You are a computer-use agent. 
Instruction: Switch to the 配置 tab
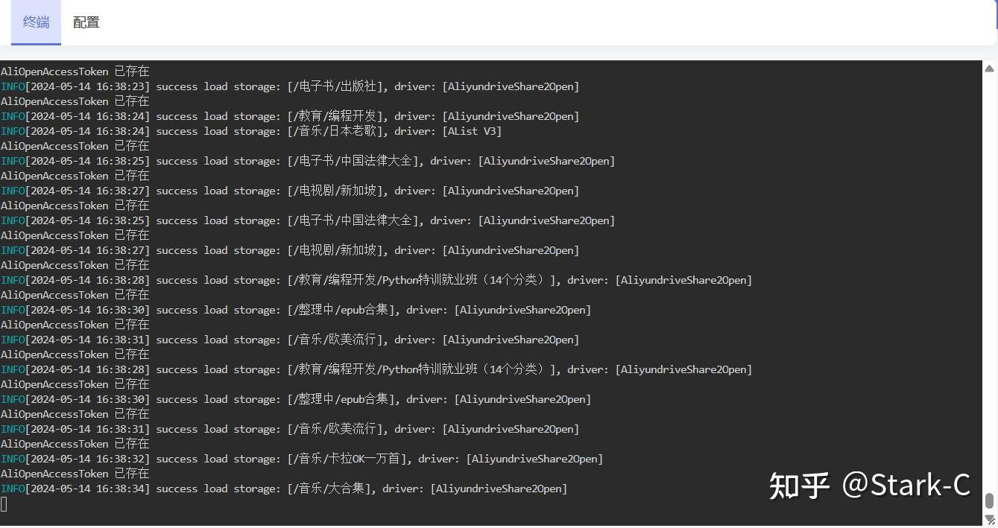tap(85, 22)
